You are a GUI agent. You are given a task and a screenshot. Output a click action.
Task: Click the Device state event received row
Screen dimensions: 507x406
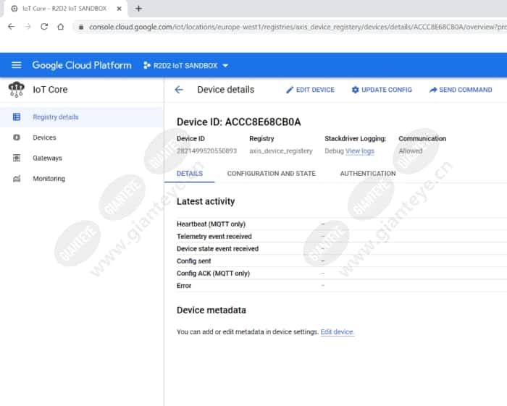point(341,249)
